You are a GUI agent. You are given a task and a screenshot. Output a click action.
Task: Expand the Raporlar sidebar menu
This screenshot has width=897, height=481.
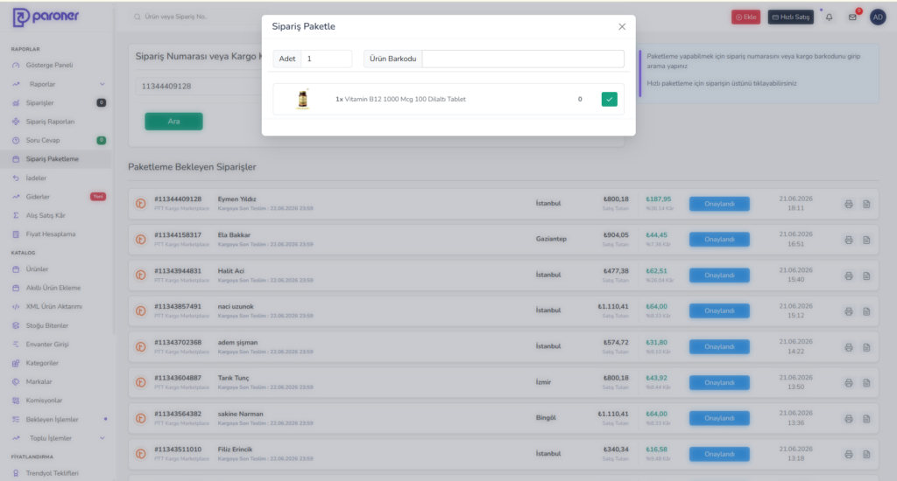click(59, 84)
